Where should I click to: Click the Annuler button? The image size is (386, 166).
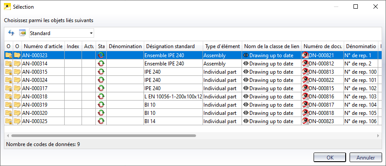pyautogui.click(x=366, y=158)
